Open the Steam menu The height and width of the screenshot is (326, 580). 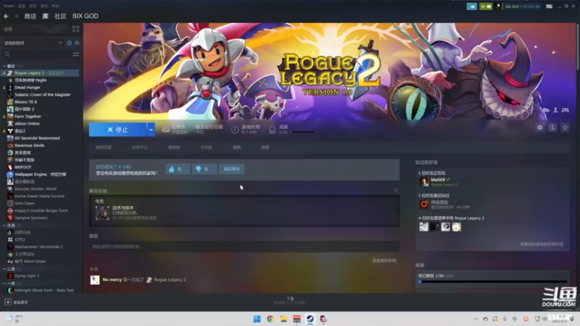[x=9, y=6]
